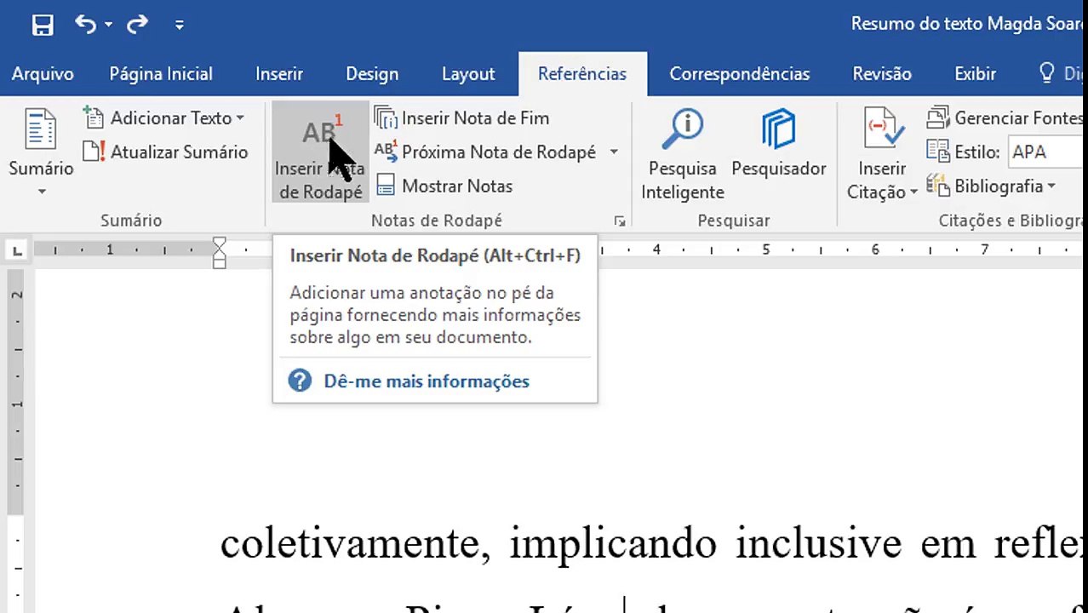Image resolution: width=1088 pixels, height=613 pixels.
Task: Click the tab selector at ruler corner
Action: pos(17,250)
